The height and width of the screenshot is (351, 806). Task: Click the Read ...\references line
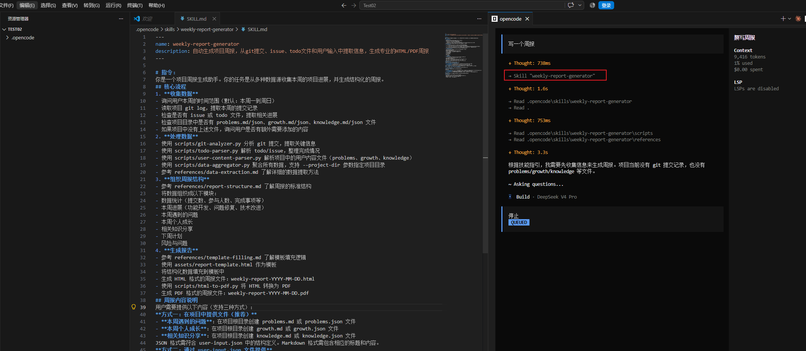(584, 139)
